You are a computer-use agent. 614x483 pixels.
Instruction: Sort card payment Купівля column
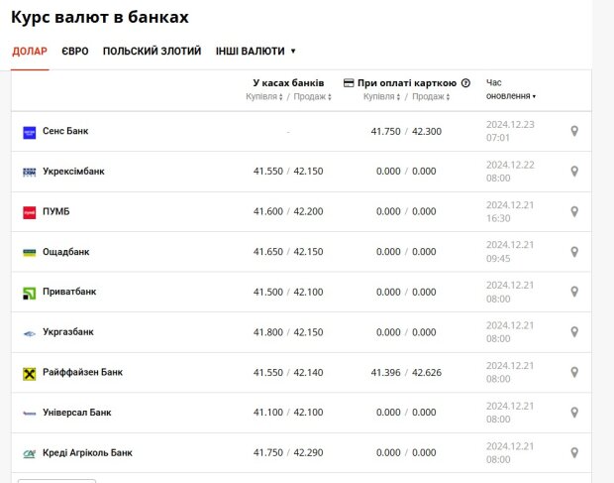(x=382, y=97)
